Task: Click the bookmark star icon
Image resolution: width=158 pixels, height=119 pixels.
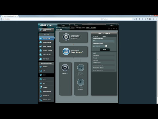Action: click(134, 19)
